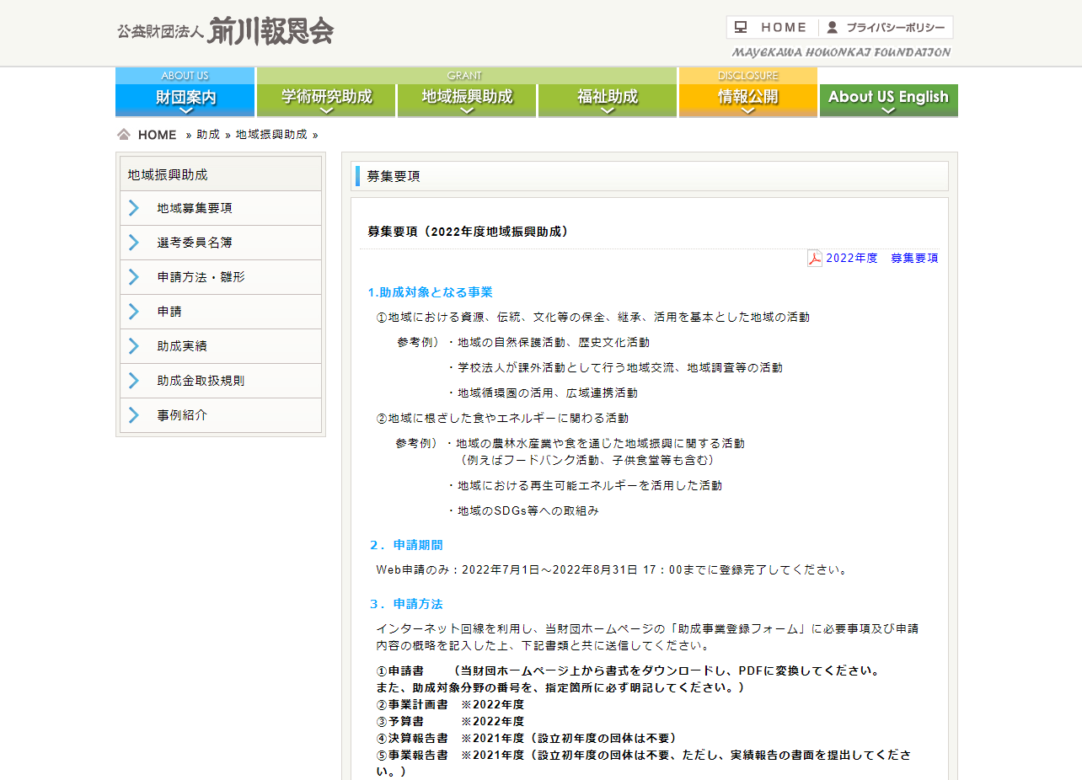The width and height of the screenshot is (1082, 780).
Task: Click the arrow icon beside 助成実績
Action: [x=134, y=346]
